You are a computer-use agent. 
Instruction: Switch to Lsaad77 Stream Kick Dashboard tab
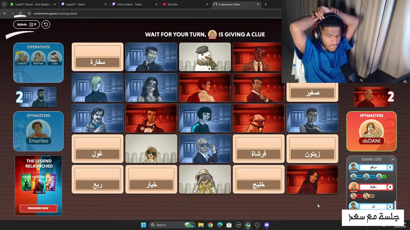point(33,4)
